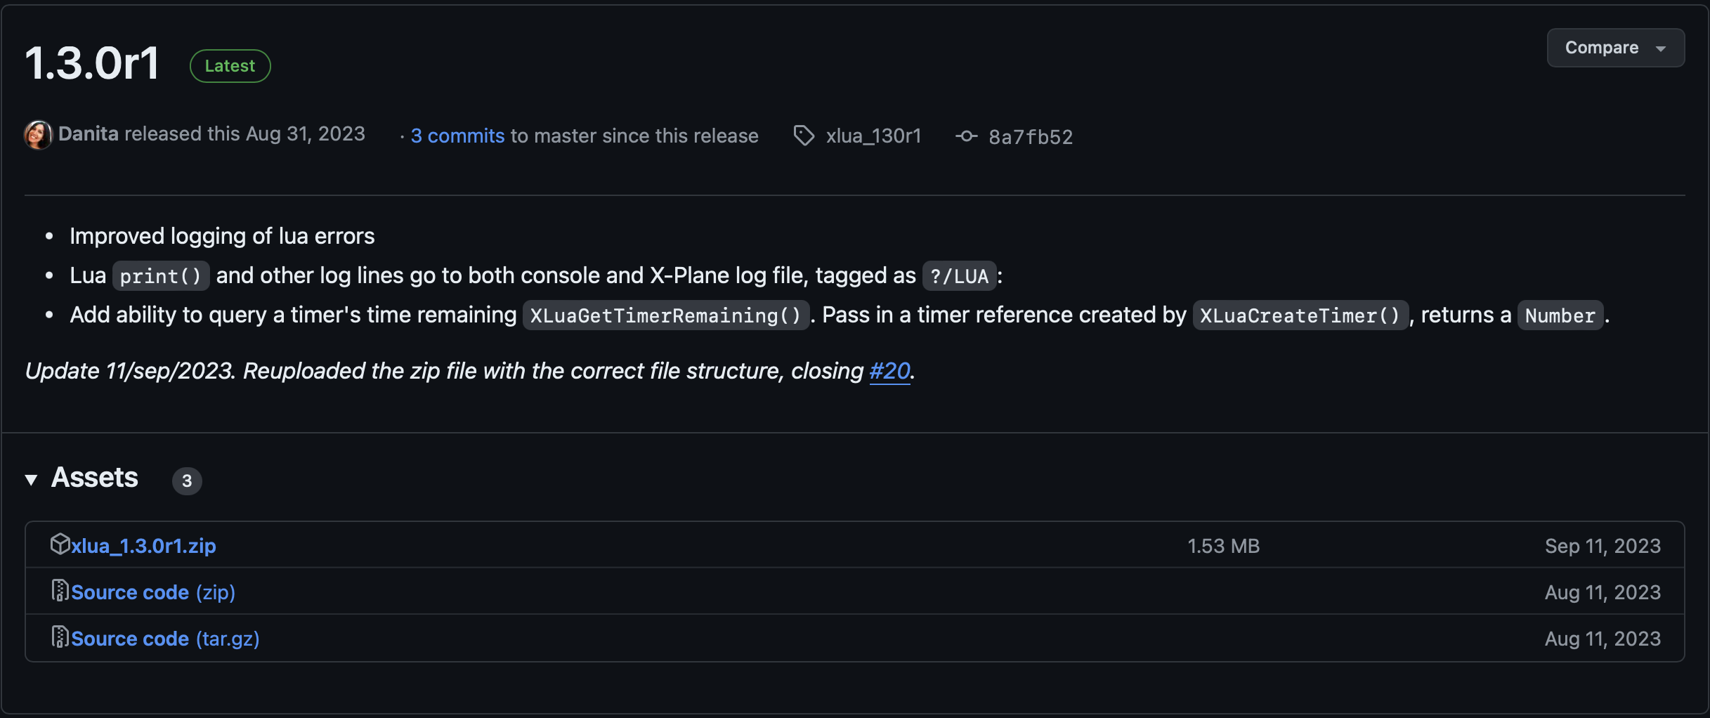Click the package icon for xlua_1.3.0r1.zip
The image size is (1710, 718).
[60, 544]
